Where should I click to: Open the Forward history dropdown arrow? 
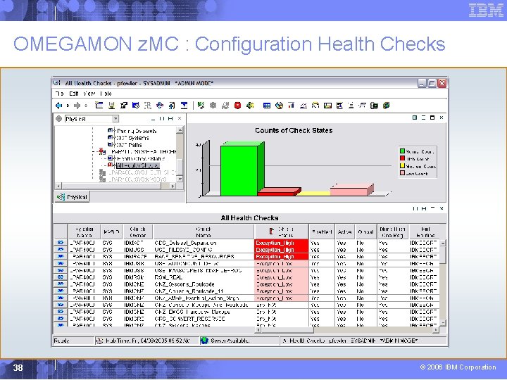(86, 106)
